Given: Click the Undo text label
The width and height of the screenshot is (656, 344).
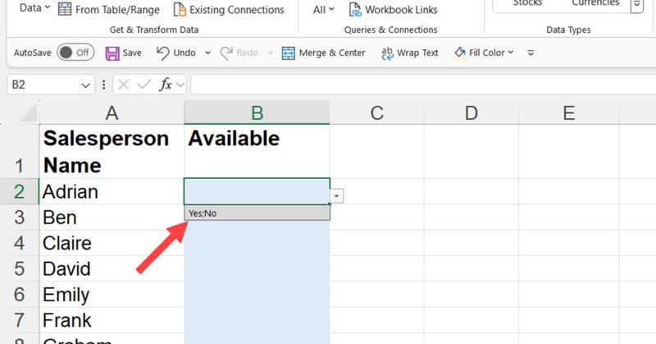Looking at the screenshot, I should point(184,53).
